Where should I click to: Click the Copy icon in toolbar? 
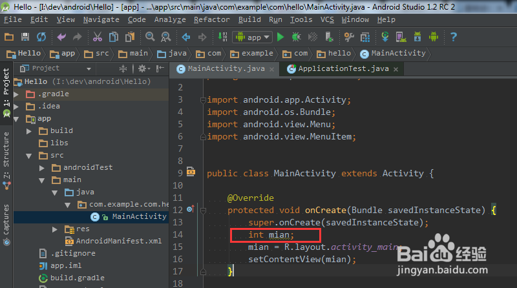114,37
